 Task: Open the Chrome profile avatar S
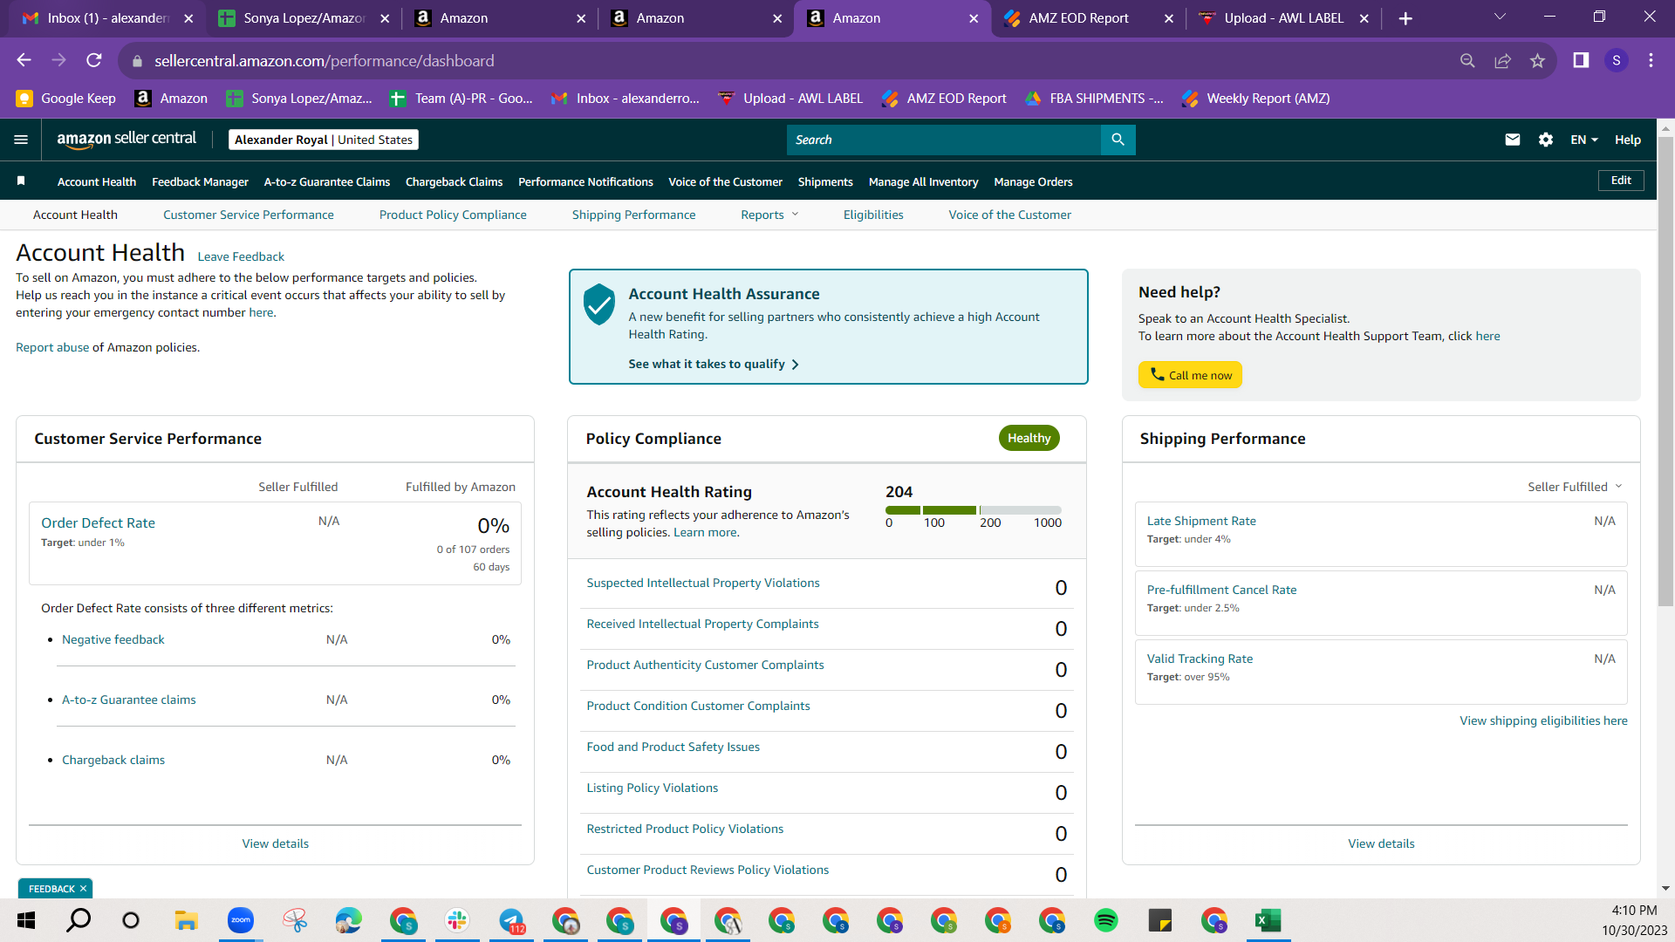coord(1617,60)
